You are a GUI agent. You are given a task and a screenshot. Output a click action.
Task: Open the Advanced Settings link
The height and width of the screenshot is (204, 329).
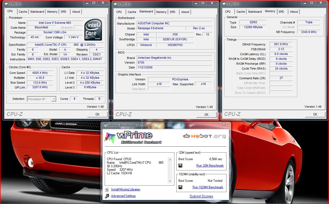coord(123,196)
